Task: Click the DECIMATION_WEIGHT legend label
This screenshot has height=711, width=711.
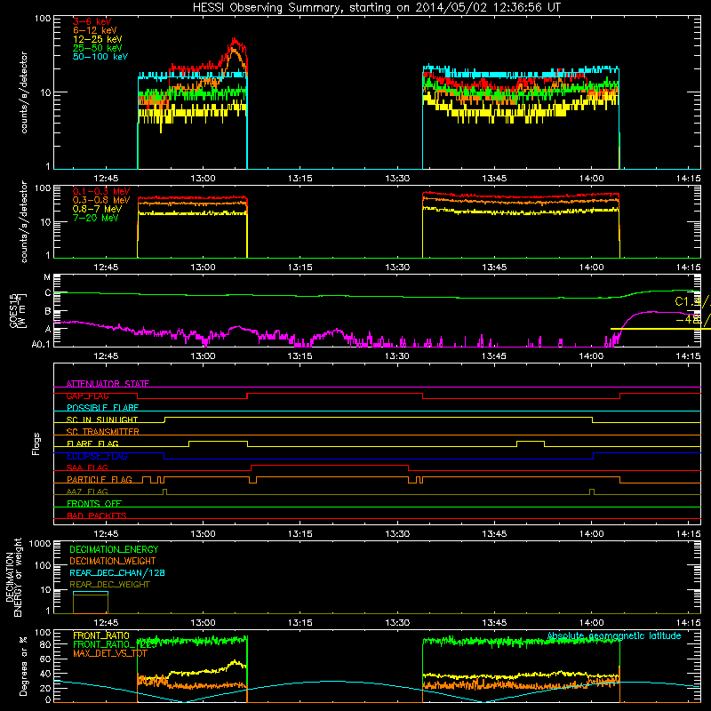Action: [x=112, y=561]
